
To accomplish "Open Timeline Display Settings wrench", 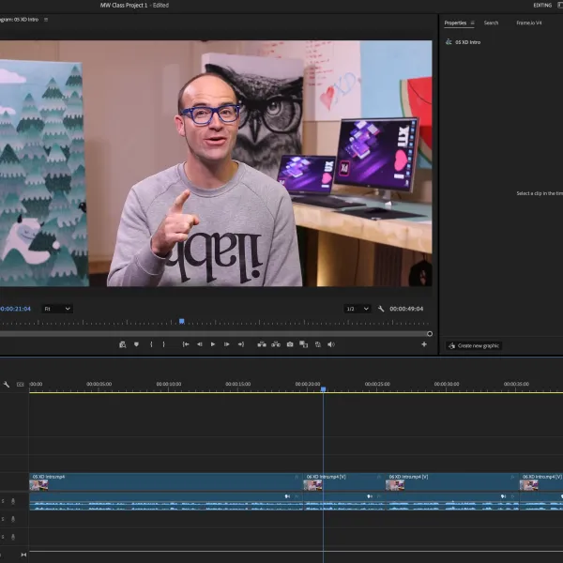I will (x=7, y=384).
